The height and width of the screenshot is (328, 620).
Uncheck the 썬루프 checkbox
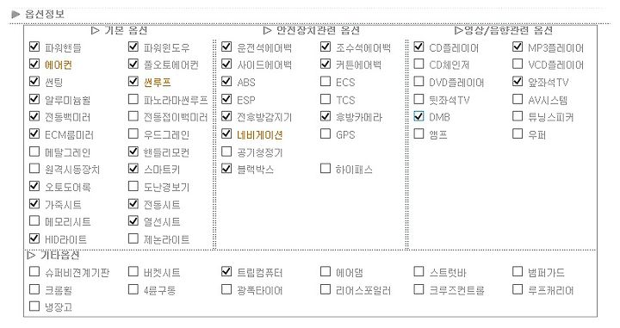pyautogui.click(x=133, y=82)
